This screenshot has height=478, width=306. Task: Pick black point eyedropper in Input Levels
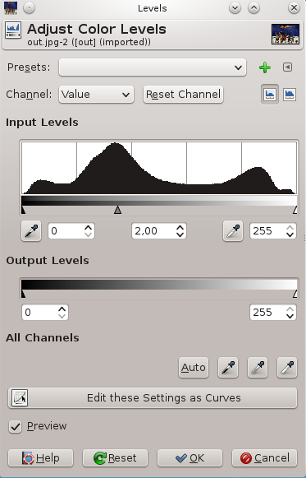click(31, 231)
